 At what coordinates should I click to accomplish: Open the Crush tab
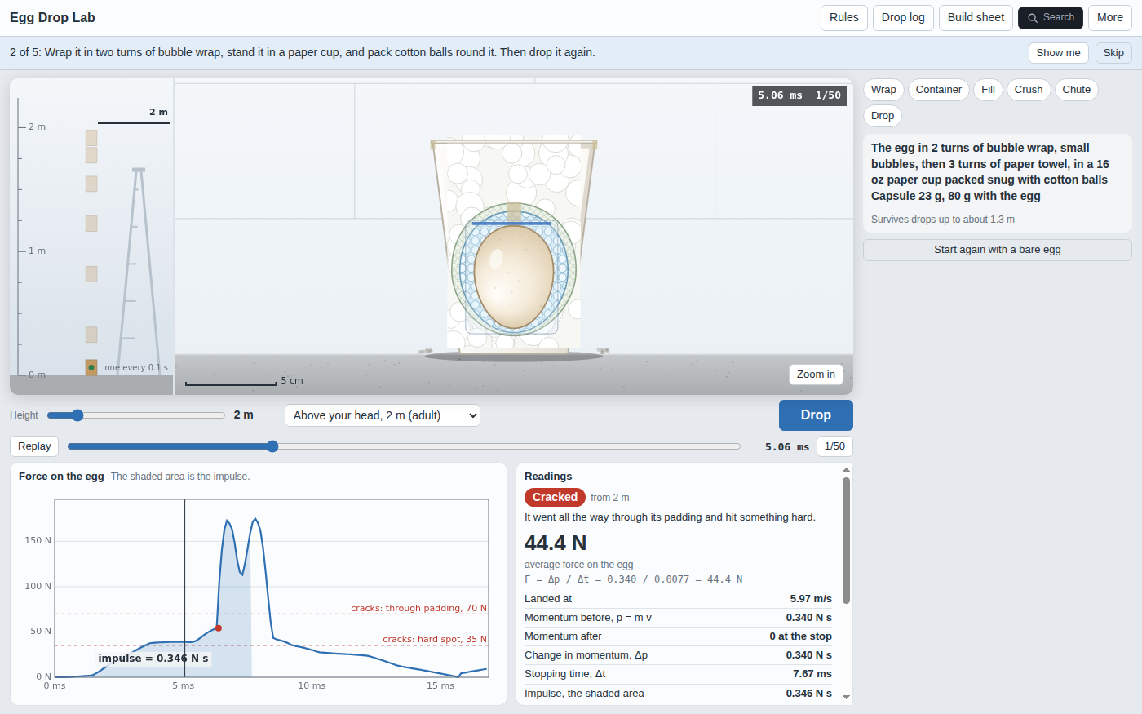(1029, 90)
